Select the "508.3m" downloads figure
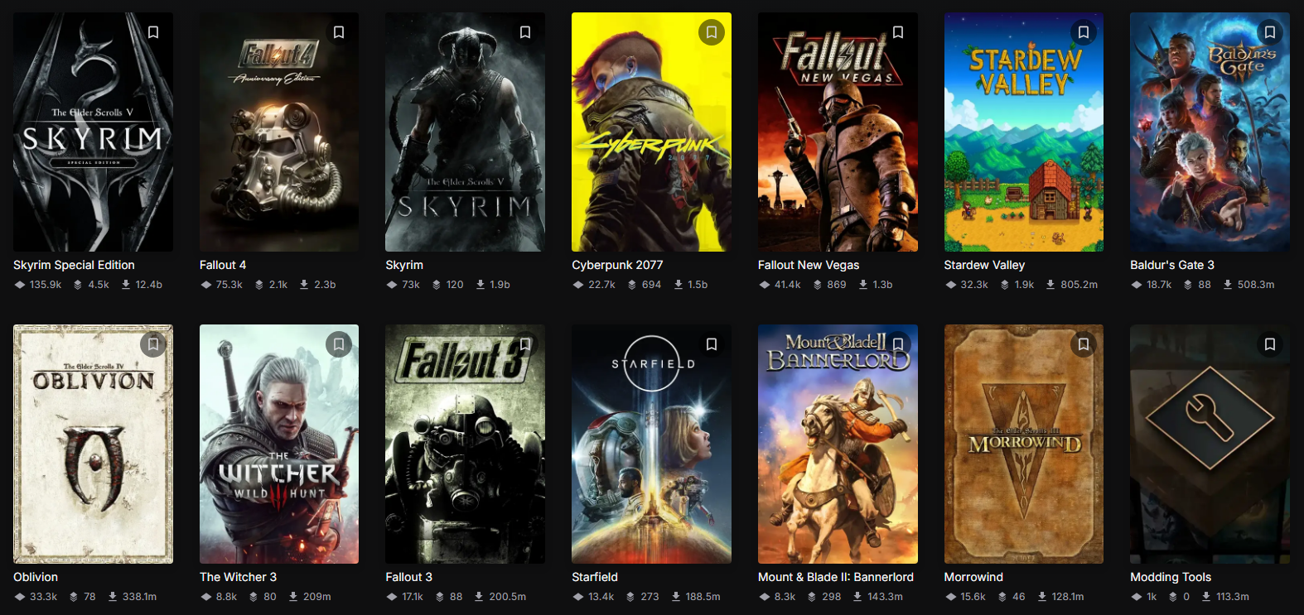1304x615 pixels. coord(1256,285)
